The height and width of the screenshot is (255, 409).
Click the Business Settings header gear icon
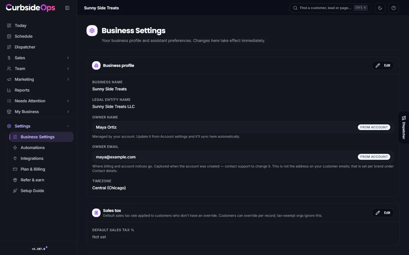click(x=92, y=31)
